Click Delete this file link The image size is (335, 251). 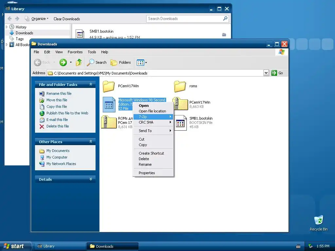click(58, 126)
